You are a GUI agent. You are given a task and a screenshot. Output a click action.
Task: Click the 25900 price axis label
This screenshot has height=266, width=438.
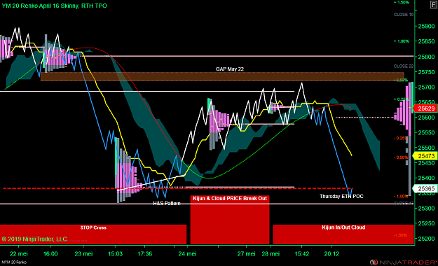(x=426, y=27)
